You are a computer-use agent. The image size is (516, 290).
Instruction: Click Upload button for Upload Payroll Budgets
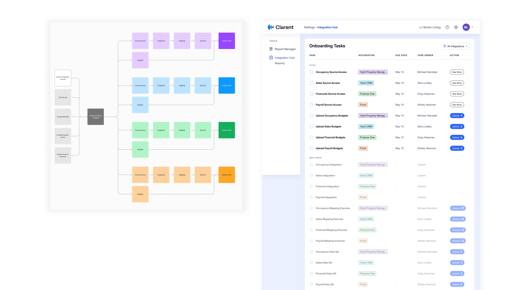coord(457,148)
